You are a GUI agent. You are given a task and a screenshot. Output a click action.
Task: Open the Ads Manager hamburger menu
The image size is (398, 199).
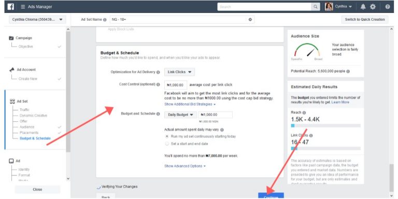pos(23,7)
